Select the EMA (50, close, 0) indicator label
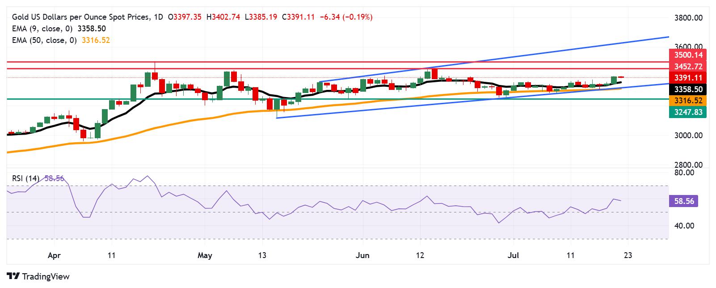The width and height of the screenshot is (716, 288). (44, 40)
